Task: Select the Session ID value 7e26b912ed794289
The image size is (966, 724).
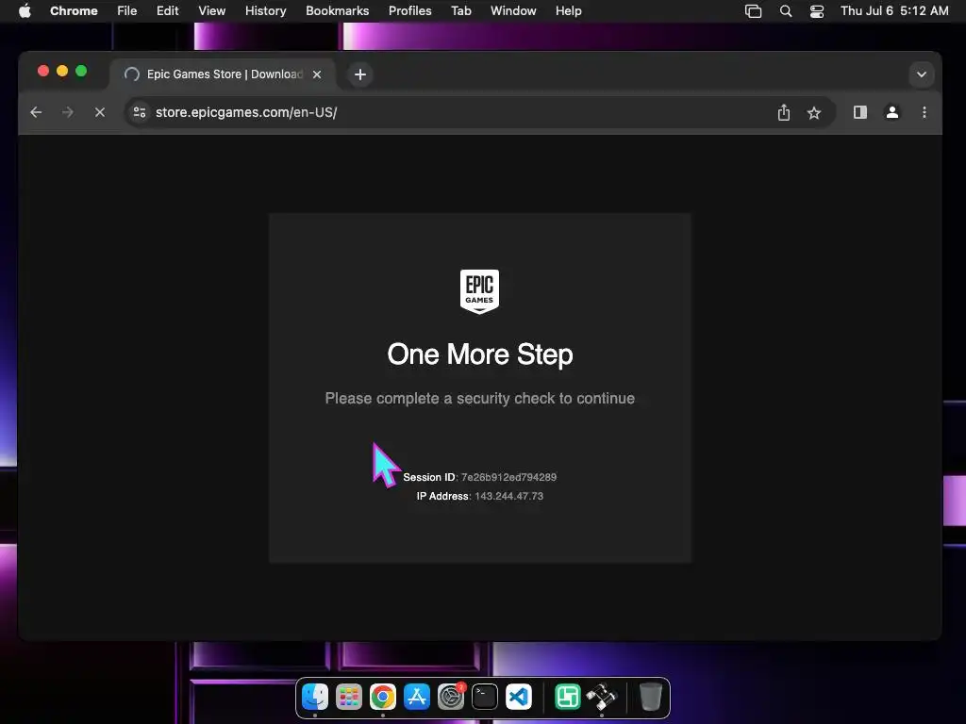Action: pos(508,477)
